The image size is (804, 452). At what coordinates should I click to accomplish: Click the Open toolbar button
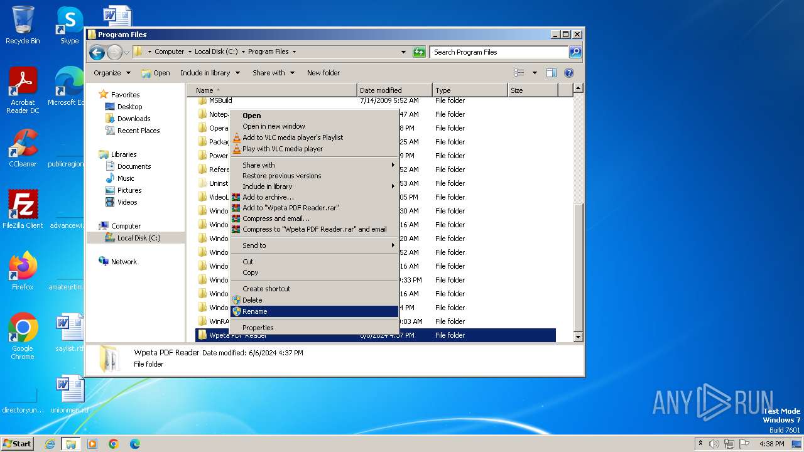point(156,73)
